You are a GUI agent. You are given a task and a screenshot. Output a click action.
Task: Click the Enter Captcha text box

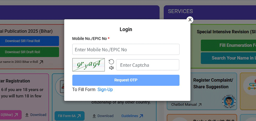pos(148,65)
